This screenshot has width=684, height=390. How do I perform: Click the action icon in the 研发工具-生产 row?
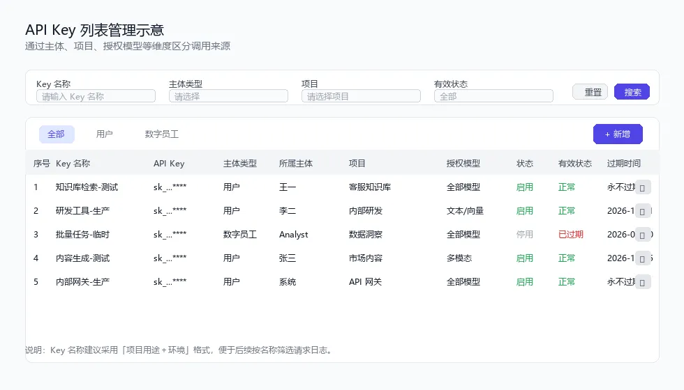click(x=643, y=212)
